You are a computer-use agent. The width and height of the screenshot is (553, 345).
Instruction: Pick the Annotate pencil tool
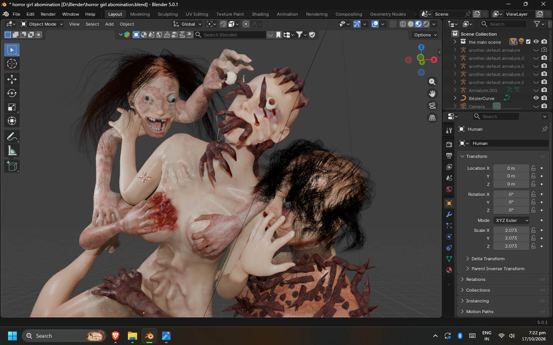12,137
